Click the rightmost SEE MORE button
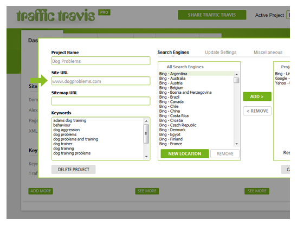The height and width of the screenshot is (226, 297). pyautogui.click(x=257, y=191)
